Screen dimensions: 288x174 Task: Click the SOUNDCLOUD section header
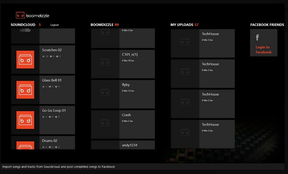tap(23, 25)
